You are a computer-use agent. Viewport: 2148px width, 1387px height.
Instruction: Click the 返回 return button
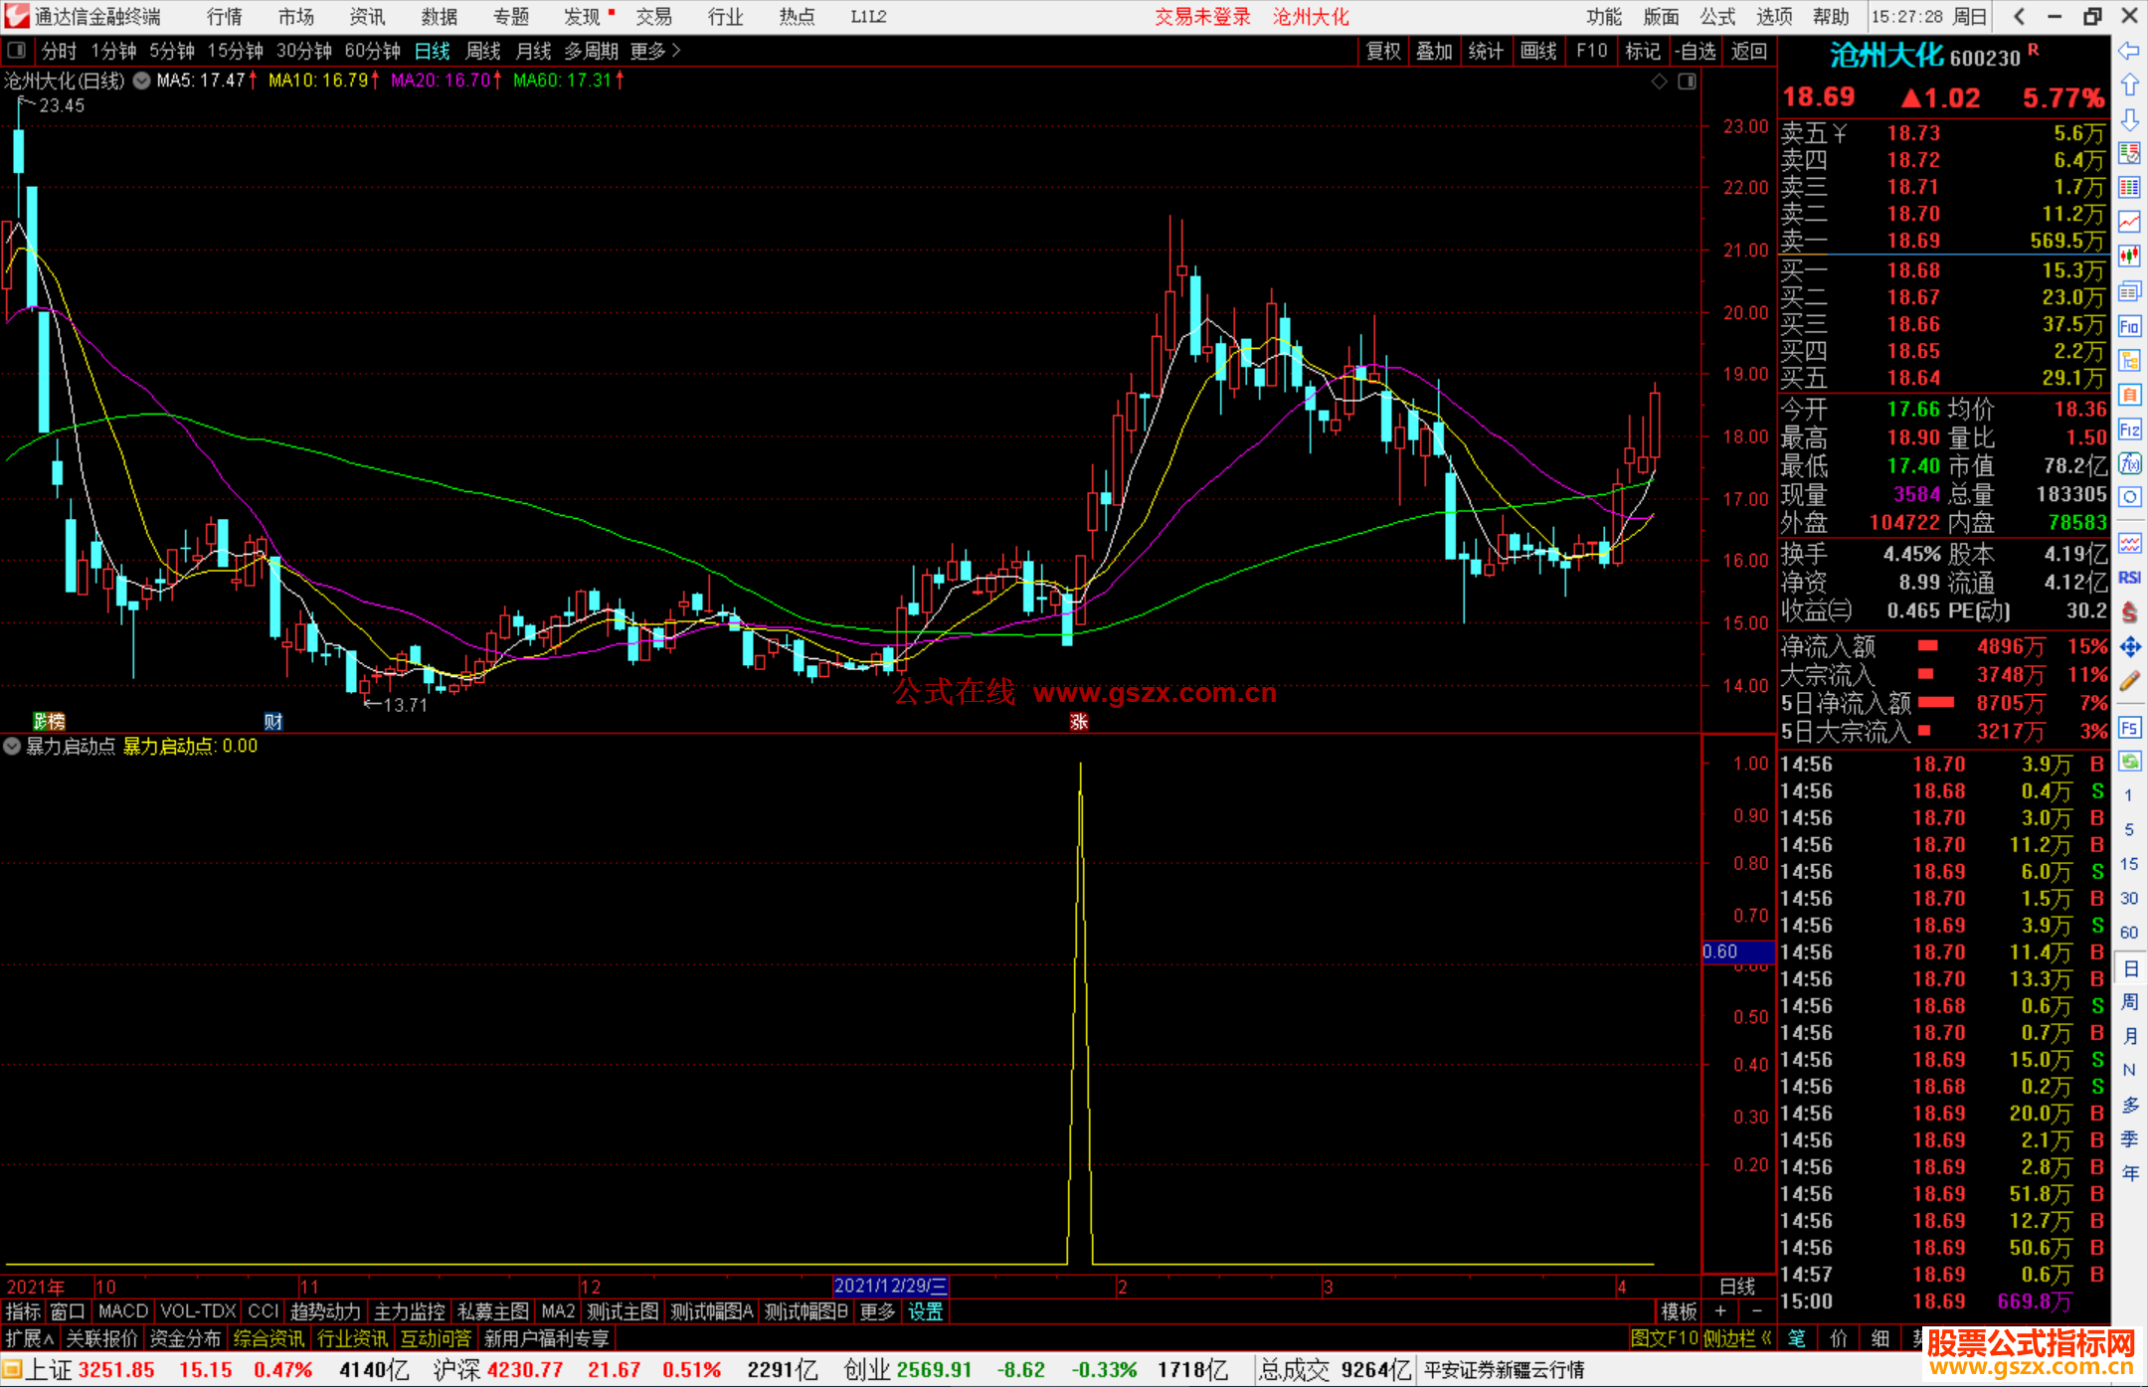[1748, 51]
